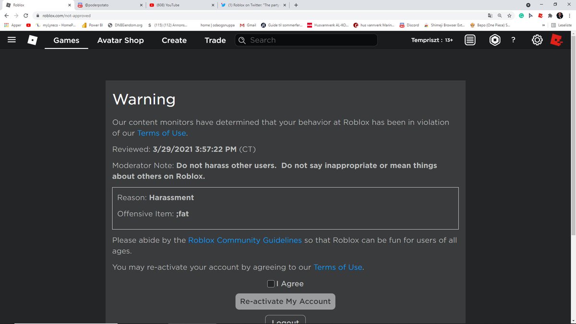This screenshot has width=576, height=324.
Task: Open the Bepo (One Piece) bookmark
Action: tap(490, 25)
